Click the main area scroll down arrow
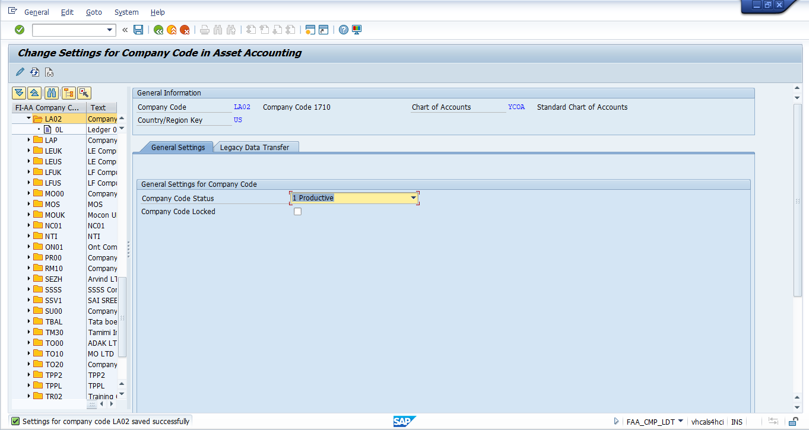809x430 pixels. pos(798,407)
